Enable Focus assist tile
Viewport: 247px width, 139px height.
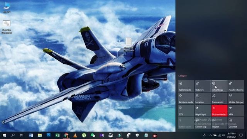pyautogui.click(x=219, y=98)
